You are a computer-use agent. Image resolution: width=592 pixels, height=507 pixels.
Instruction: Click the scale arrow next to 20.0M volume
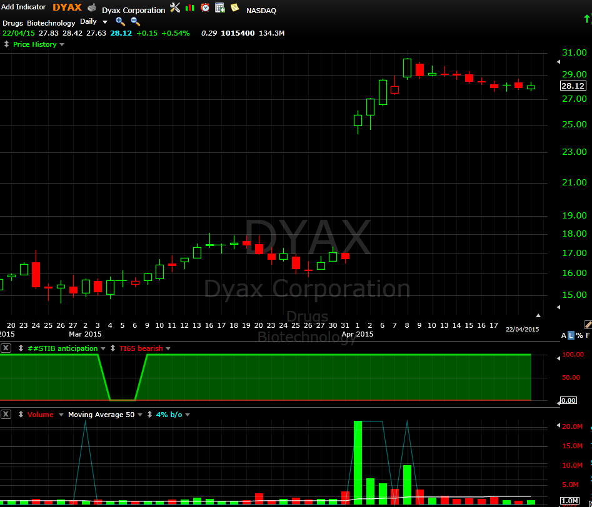pos(559,426)
